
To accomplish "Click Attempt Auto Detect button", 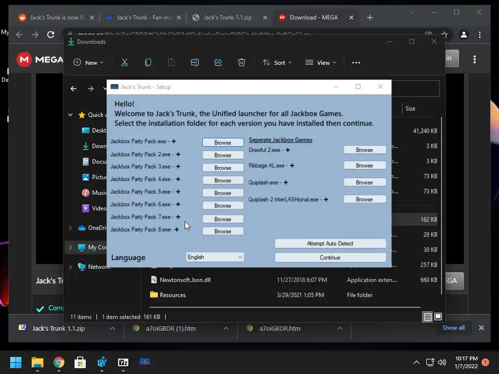I will 330,243.
